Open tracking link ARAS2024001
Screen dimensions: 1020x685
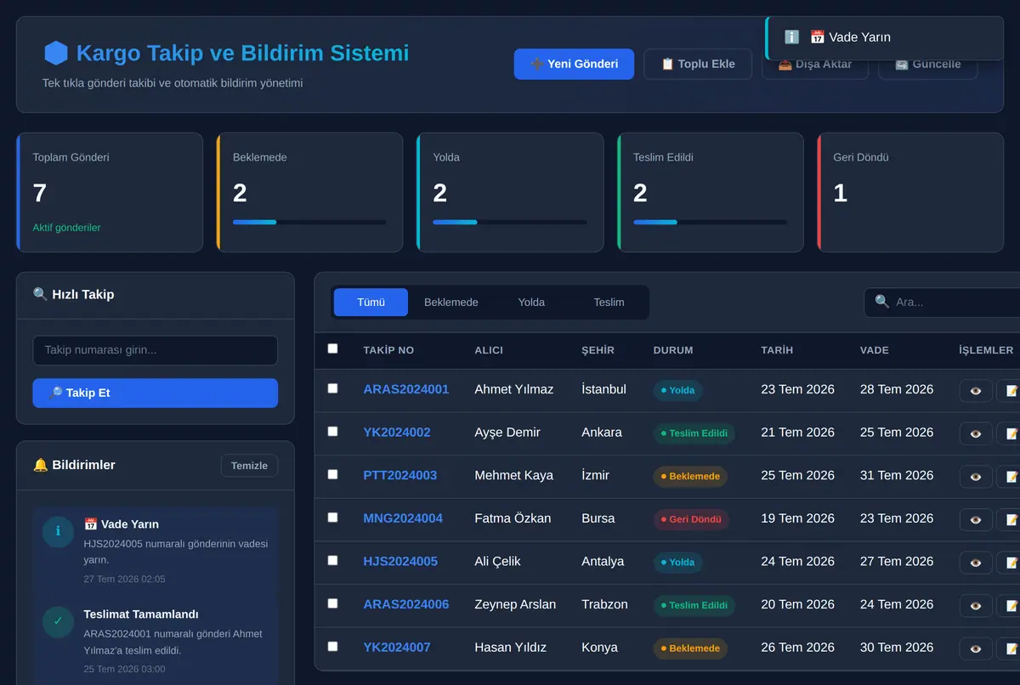pos(406,389)
